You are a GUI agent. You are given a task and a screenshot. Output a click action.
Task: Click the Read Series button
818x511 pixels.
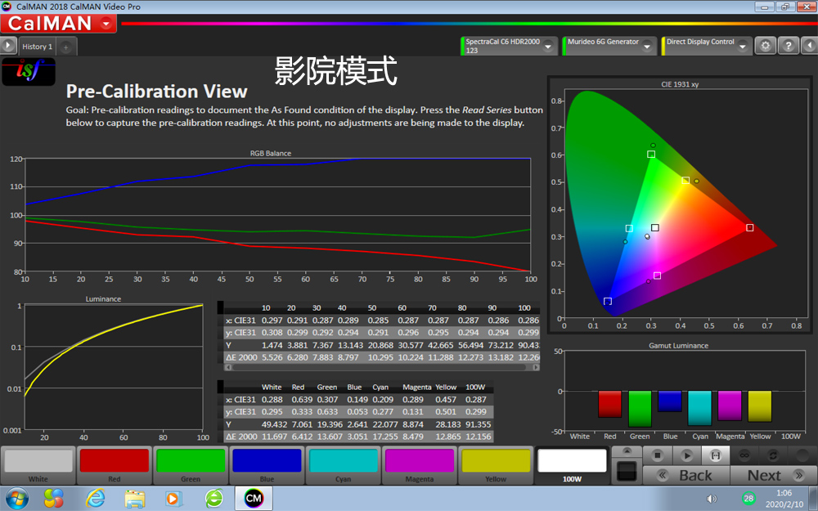[715, 455]
